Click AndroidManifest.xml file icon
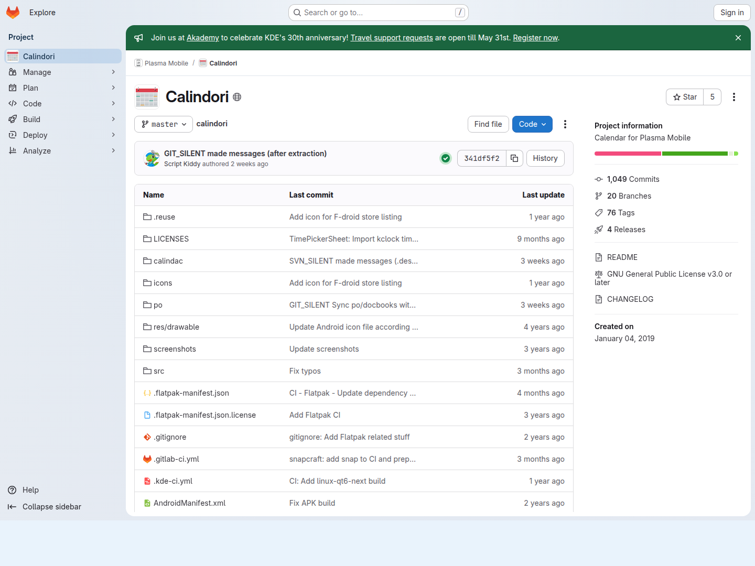This screenshot has width=755, height=566. click(x=147, y=503)
